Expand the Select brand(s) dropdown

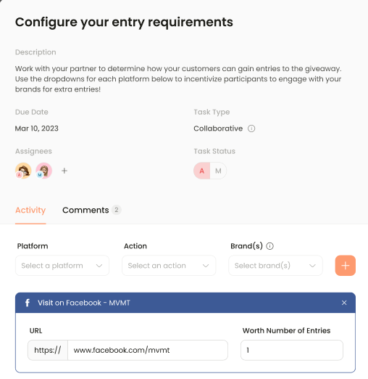tap(275, 266)
